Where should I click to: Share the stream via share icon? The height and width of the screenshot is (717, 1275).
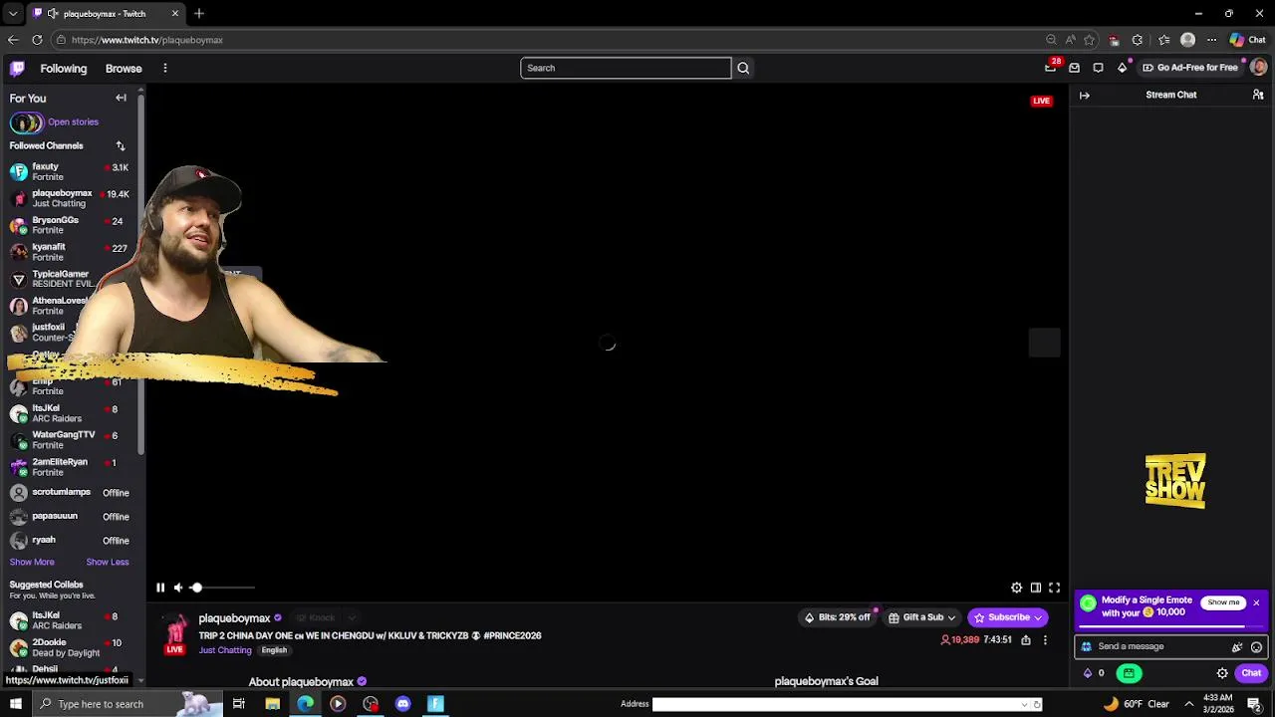click(1026, 640)
